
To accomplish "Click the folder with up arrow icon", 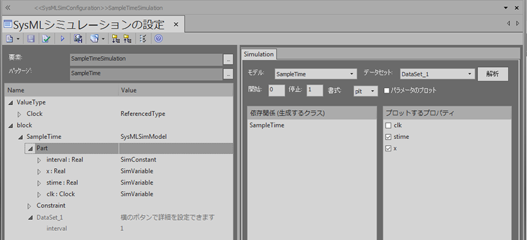I will click(x=127, y=39).
